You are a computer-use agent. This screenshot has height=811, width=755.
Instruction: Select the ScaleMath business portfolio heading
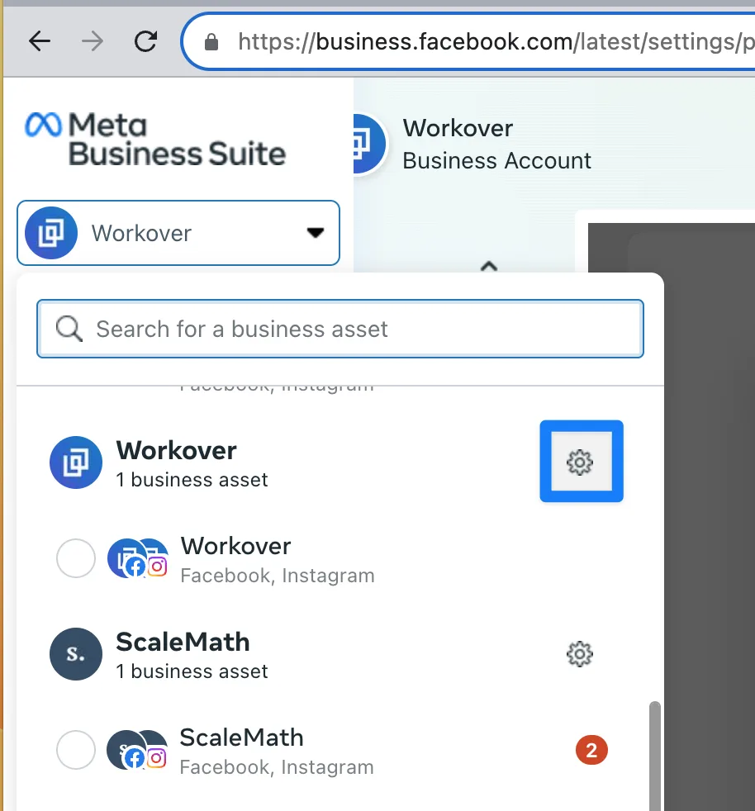[183, 643]
